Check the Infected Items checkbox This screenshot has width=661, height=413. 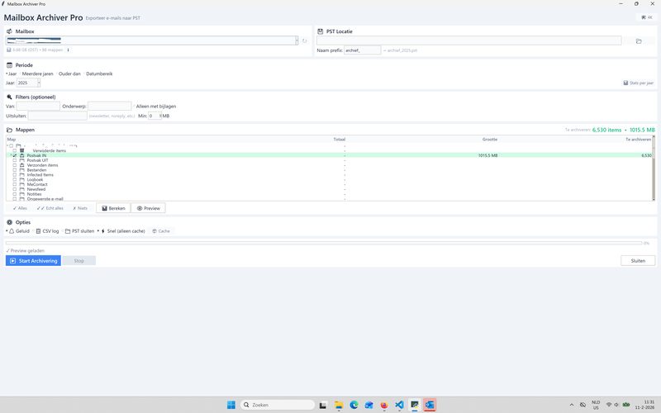(15, 174)
